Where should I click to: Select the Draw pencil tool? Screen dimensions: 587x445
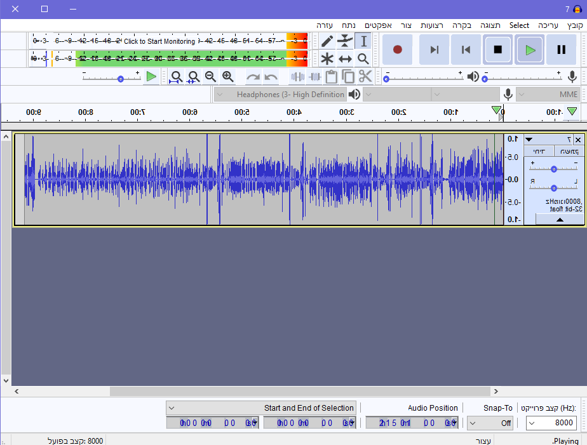[x=327, y=42]
